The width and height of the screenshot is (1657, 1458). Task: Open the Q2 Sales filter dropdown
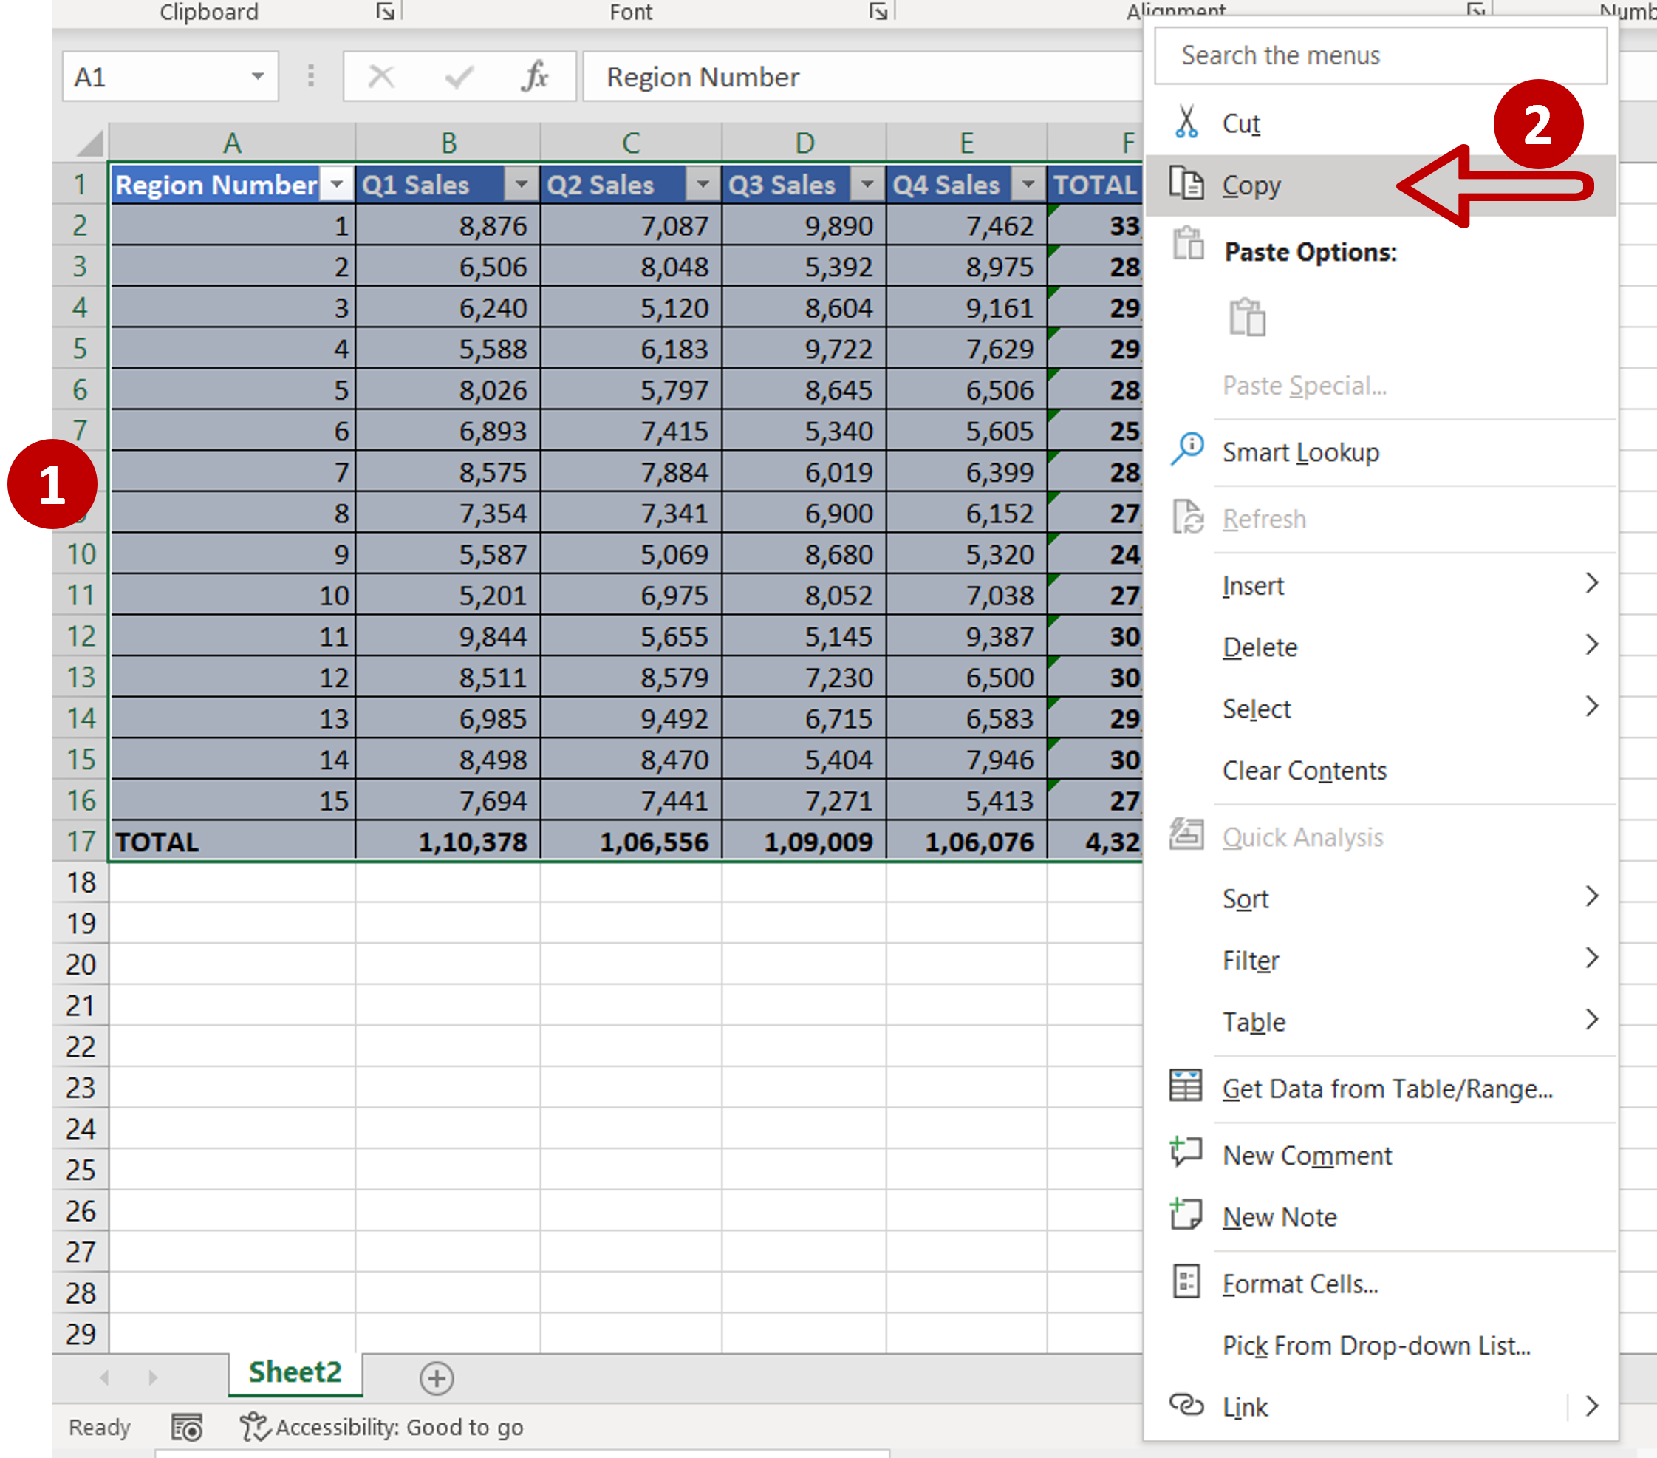pos(703,185)
